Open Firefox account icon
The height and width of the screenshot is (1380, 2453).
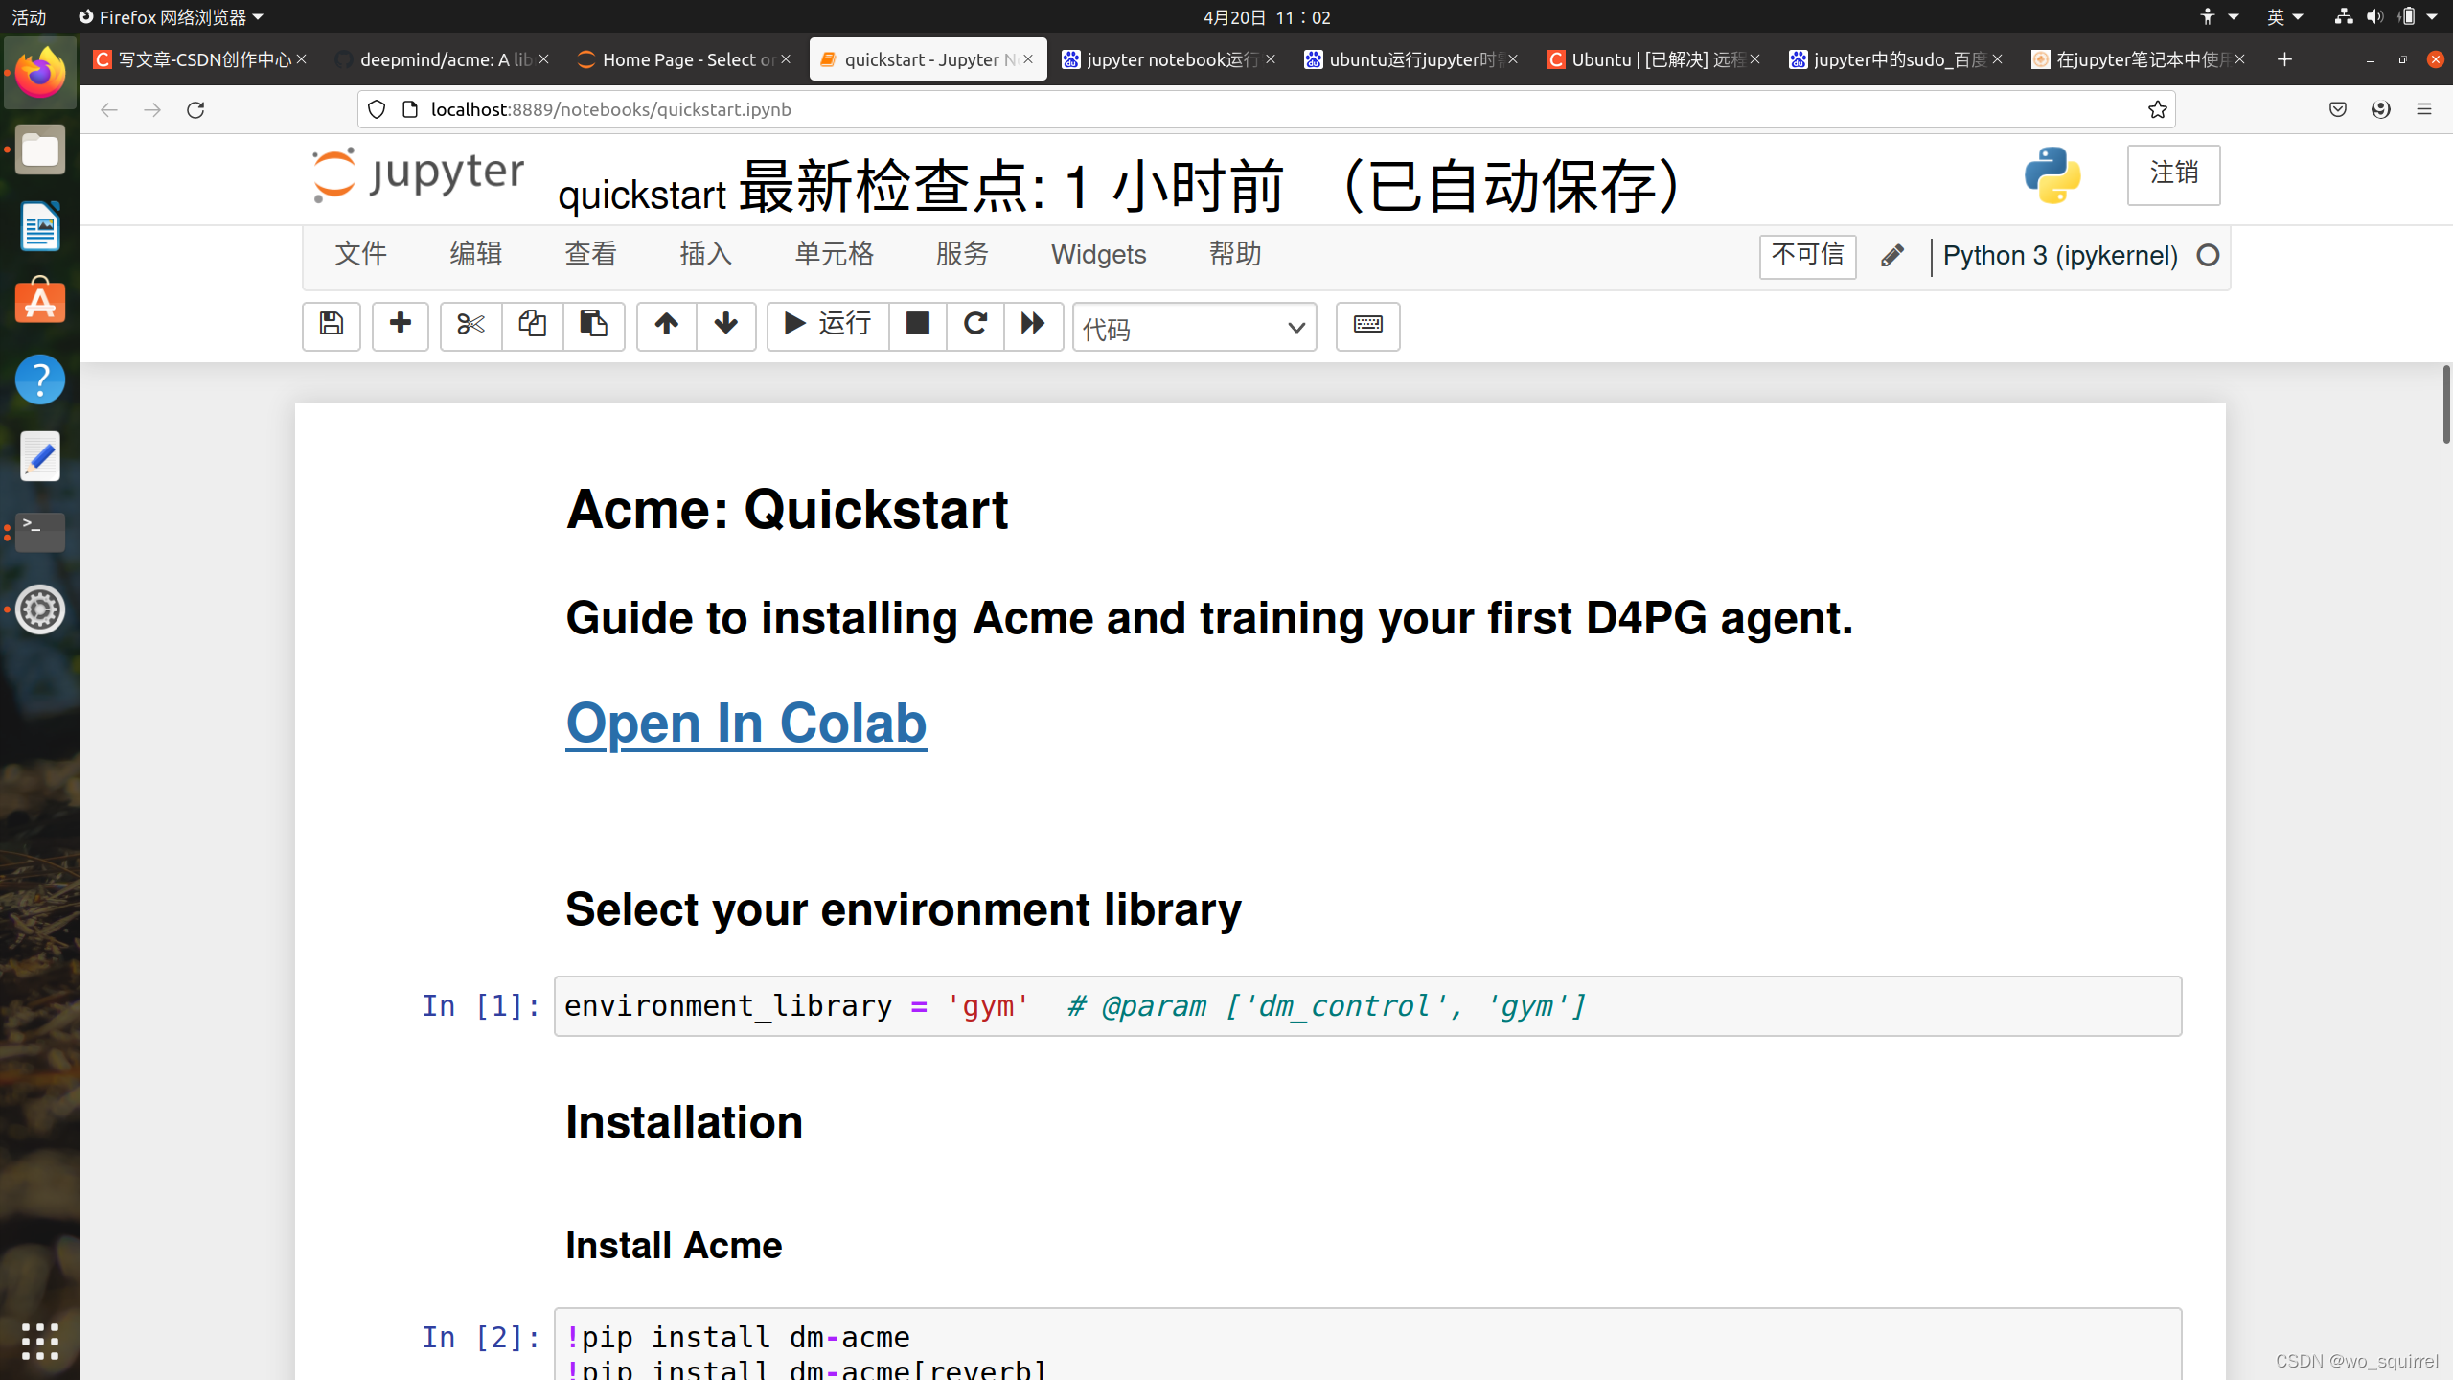pos(2381,109)
